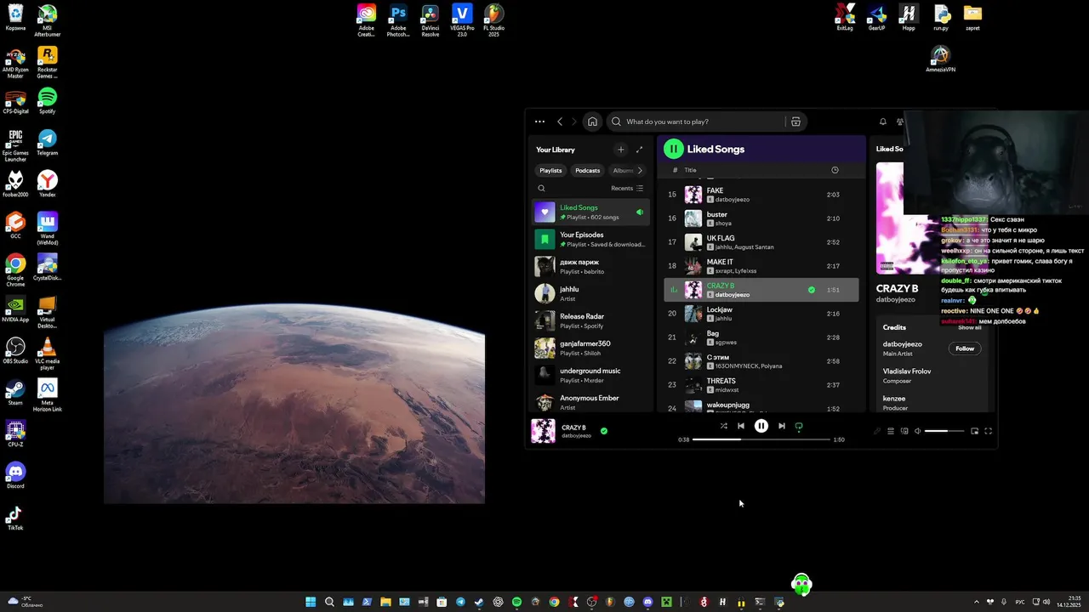1089x612 pixels.
Task: Pause playback in player bar
Action: [761, 426]
